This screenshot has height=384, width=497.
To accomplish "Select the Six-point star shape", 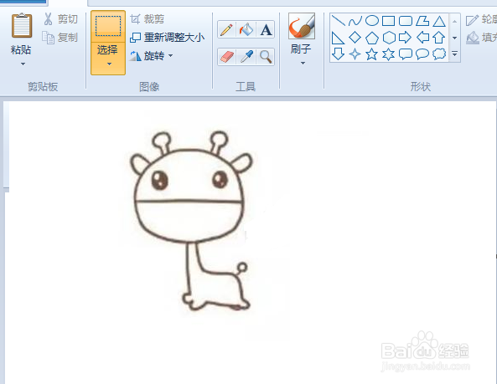I will (389, 54).
